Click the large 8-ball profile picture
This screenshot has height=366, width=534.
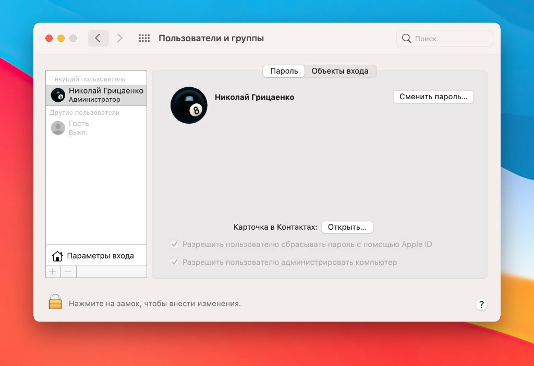tap(189, 105)
